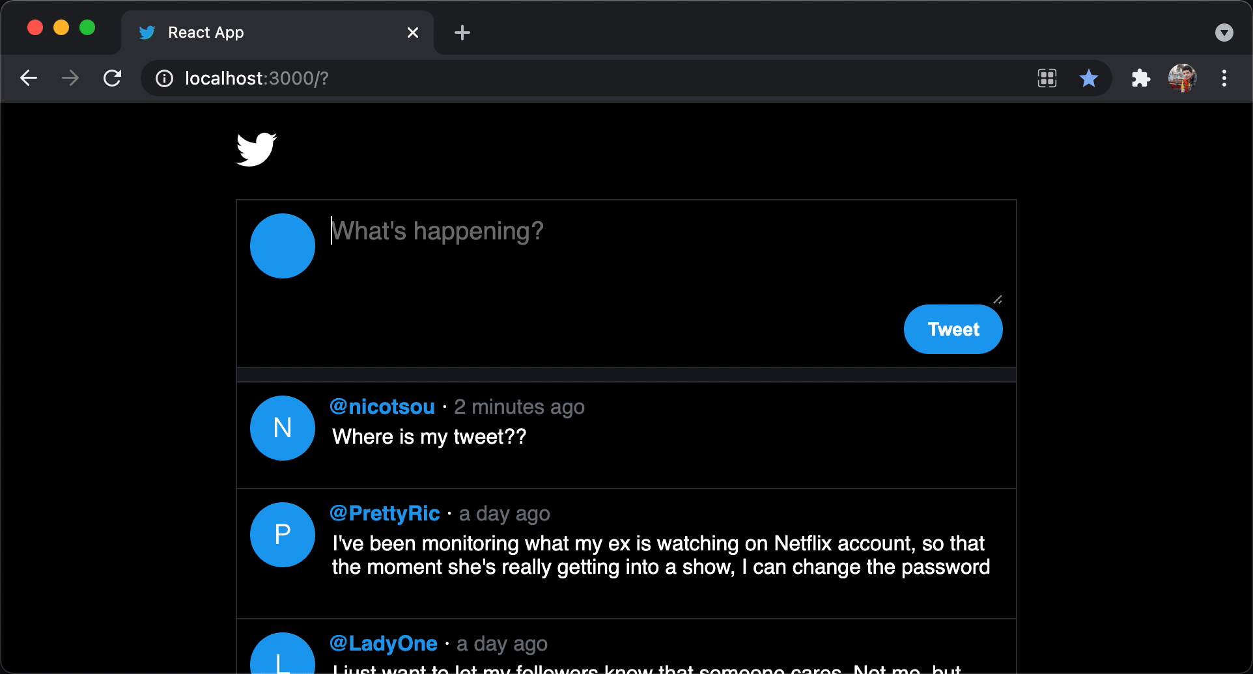The height and width of the screenshot is (674, 1253).
Task: Click the forward navigation arrow
Action: point(70,78)
